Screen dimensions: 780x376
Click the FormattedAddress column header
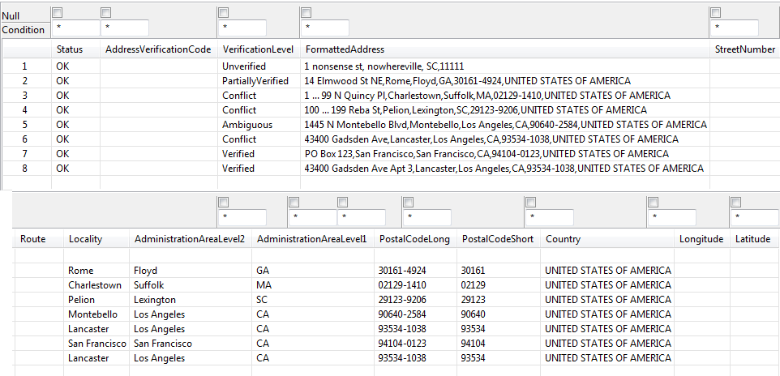(345, 49)
